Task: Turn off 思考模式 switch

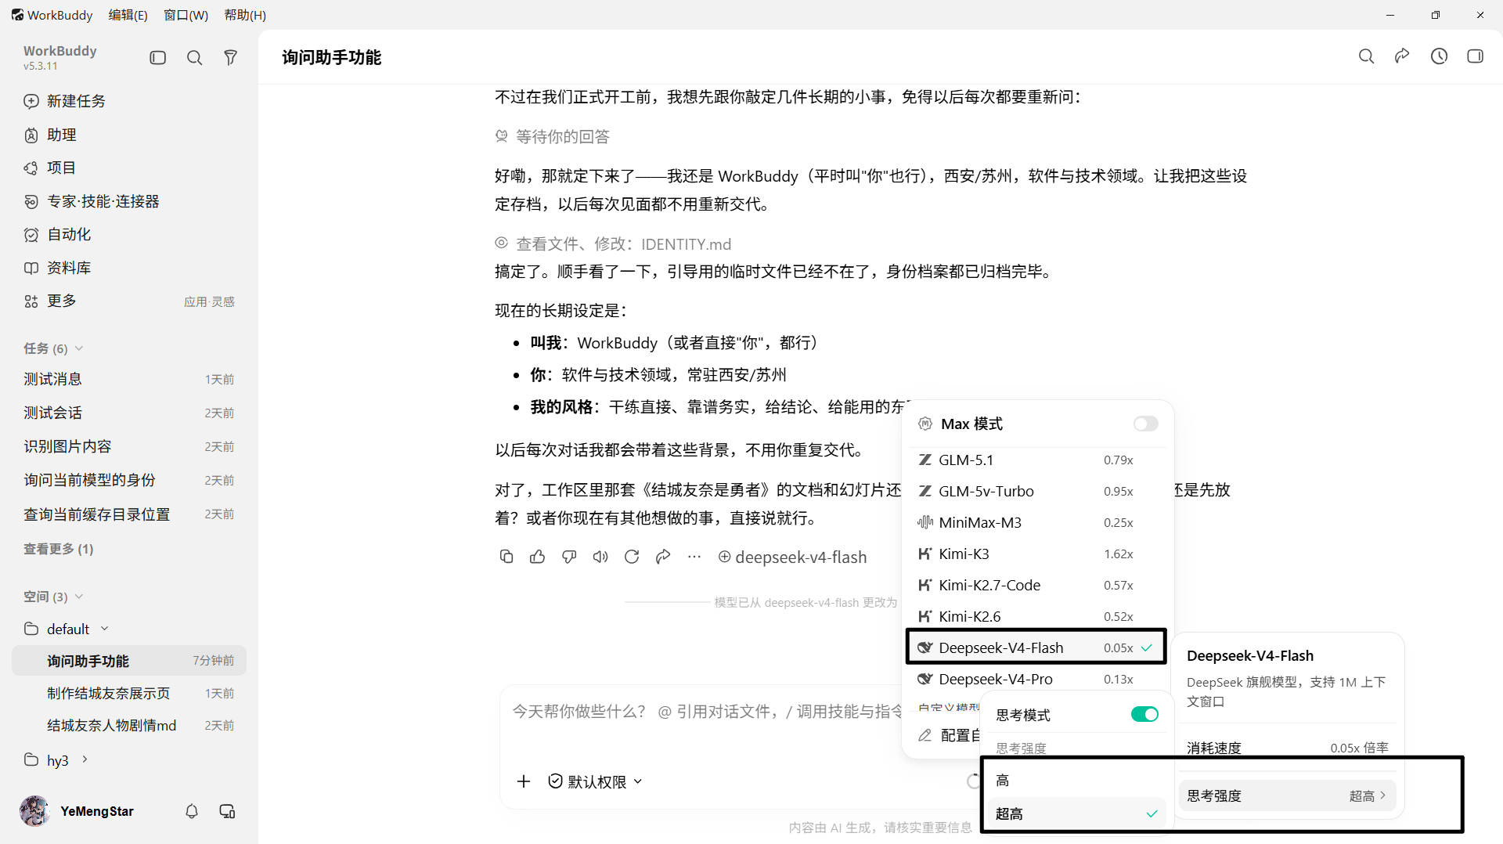Action: point(1144,714)
